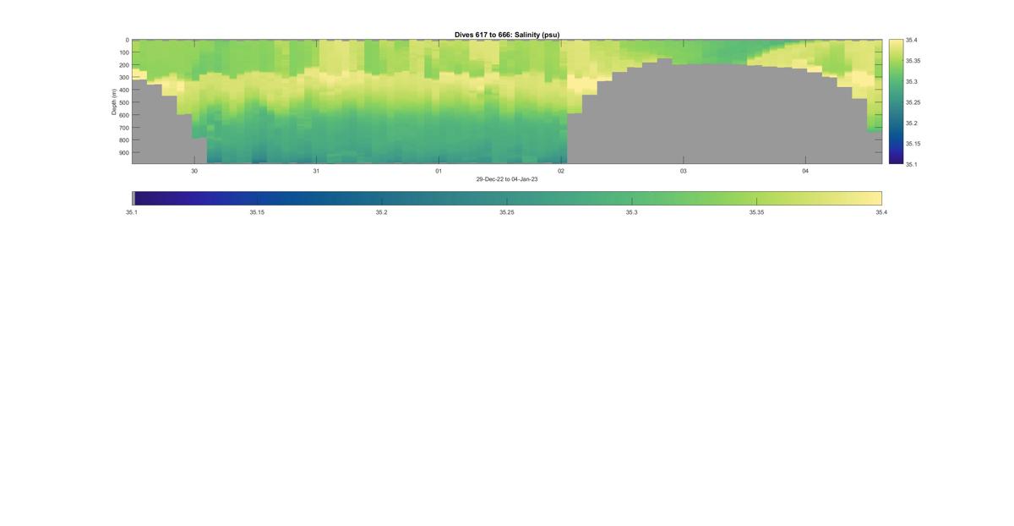
Task: Click the '35.25' label under the horizontal colorbar
Action: pyautogui.click(x=507, y=212)
